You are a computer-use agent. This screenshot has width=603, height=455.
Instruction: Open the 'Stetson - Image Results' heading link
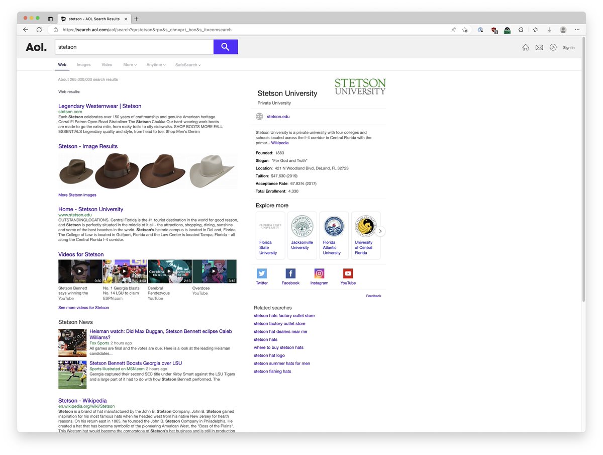click(x=88, y=146)
